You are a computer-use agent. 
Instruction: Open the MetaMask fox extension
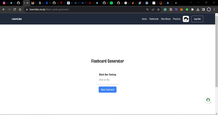coord(181,9)
